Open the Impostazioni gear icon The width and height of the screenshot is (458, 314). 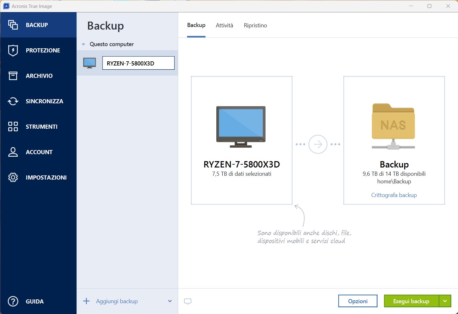click(13, 177)
